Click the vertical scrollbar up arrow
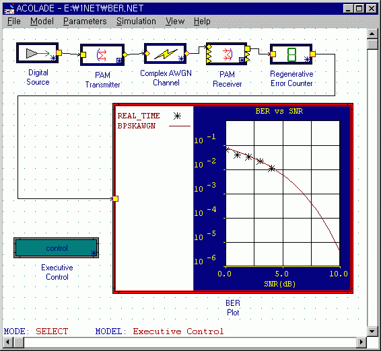 372,34
